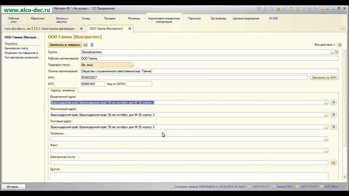
Task: Click into the ИНН input field
Action: click(194, 78)
